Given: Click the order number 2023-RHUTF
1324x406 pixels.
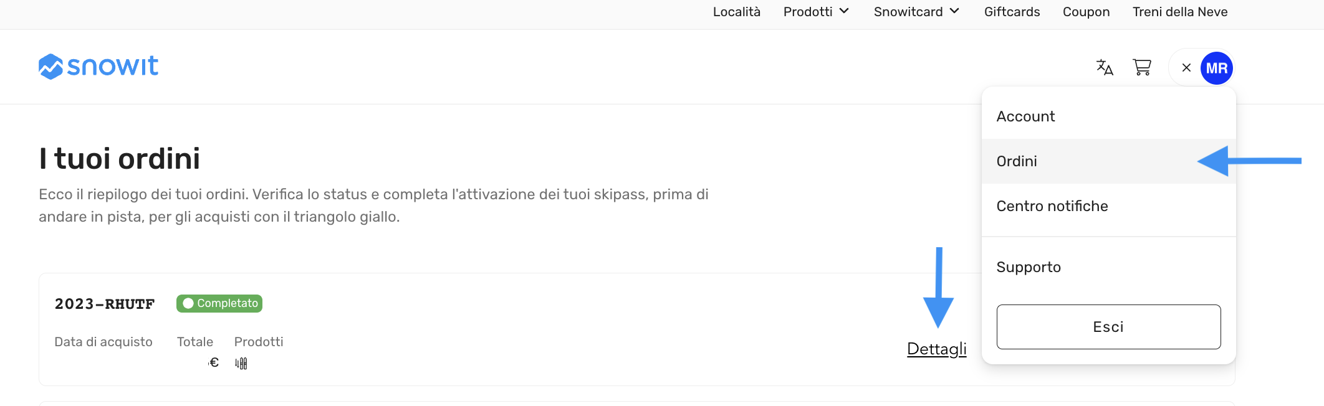Looking at the screenshot, I should pyautogui.click(x=105, y=304).
